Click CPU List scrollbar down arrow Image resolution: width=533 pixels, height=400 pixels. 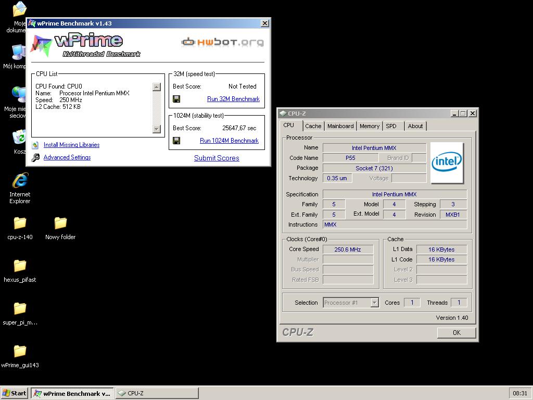pos(156,129)
